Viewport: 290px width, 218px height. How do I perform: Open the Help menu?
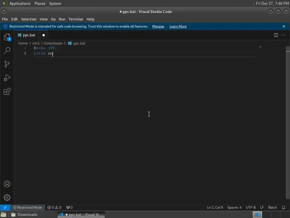(90, 19)
